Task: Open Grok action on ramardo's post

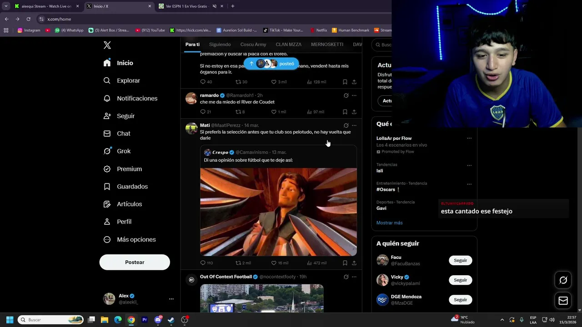Action: [346, 95]
